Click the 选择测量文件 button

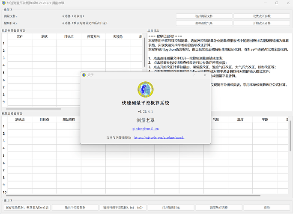point(204,16)
